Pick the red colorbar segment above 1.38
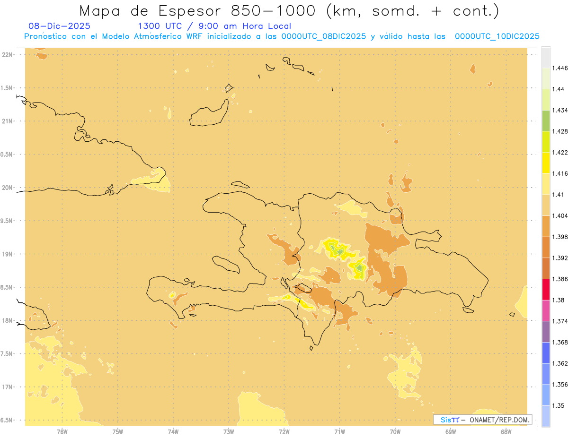The height and width of the screenshot is (438, 568). pos(546,290)
